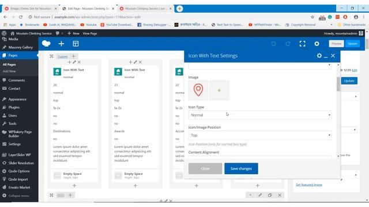Open the templates layout icon

click(x=76, y=44)
